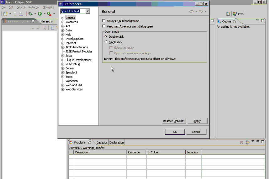The image size is (269, 179).
Task: Expand the Ant tree node
Action: point(63,26)
